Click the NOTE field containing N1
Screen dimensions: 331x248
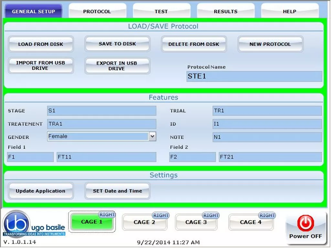point(267,137)
